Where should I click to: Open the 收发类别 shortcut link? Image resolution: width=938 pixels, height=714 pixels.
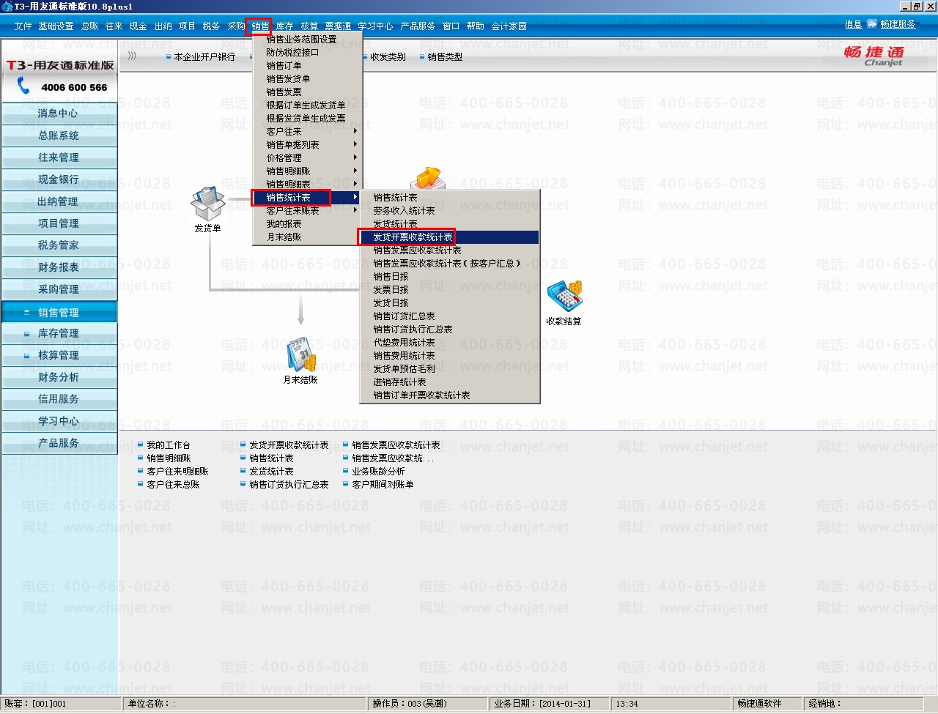(388, 57)
